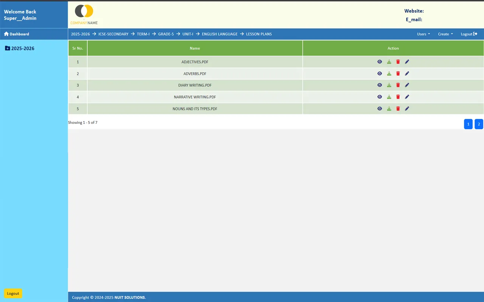The width and height of the screenshot is (484, 302).
Task: View ADJECTIVES.PDF using the eye icon
Action: point(380,62)
